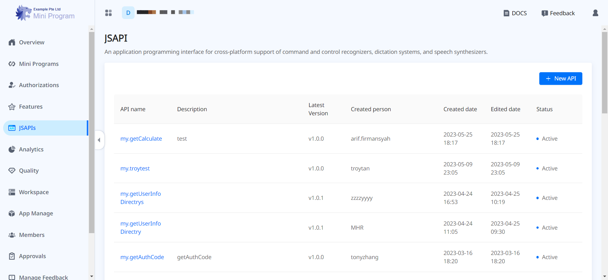Collapse the sidebar with the arrow handle
This screenshot has height=280, width=608.
click(99, 140)
